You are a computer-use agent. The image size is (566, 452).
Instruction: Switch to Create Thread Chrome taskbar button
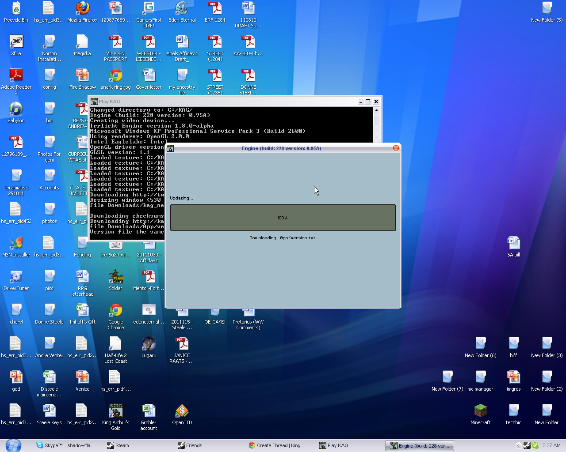[279, 445]
